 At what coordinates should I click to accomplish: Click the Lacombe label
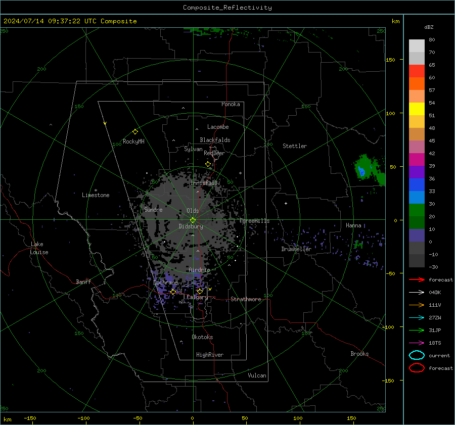pos(218,127)
